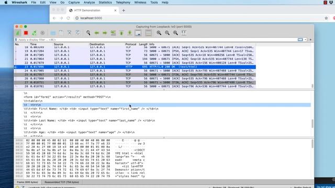335x188 pixels.
Task: Sort packets by the No. column header
Action: 21,44
